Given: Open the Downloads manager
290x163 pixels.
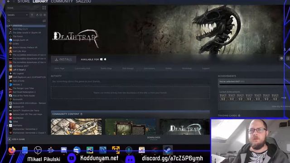Looking at the screenshot, I should coord(154,138).
